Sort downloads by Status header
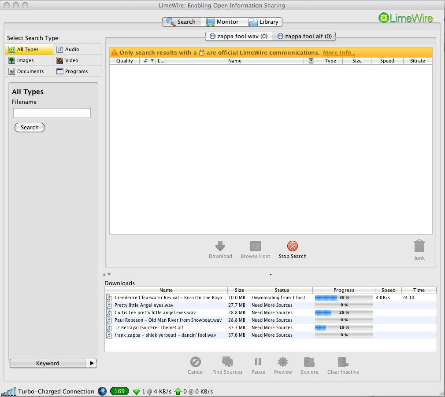The image size is (445, 397). tap(282, 290)
